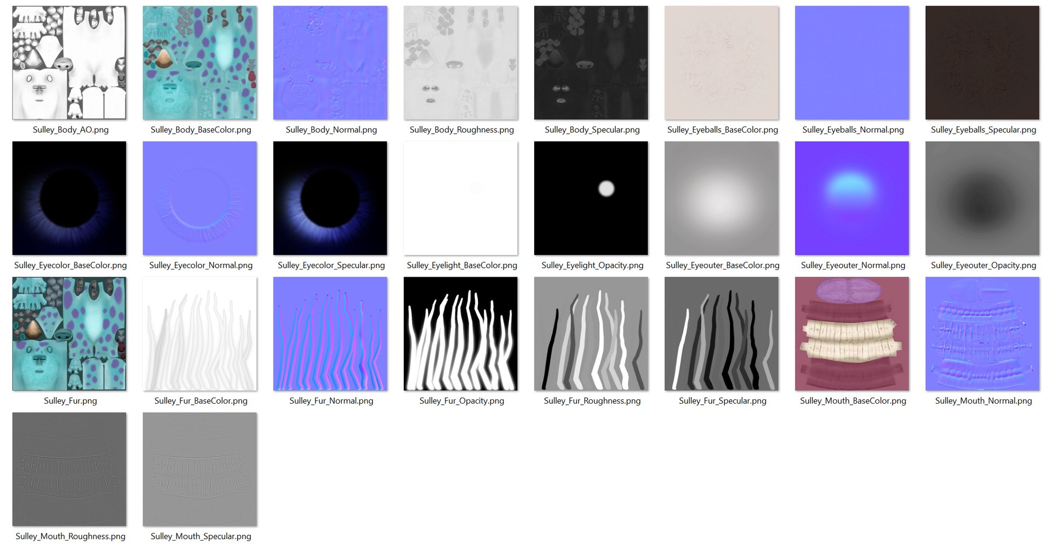The height and width of the screenshot is (551, 1052).
Task: Click the Sulley_Body_BaseColor.png file name label
Action: [201, 130]
